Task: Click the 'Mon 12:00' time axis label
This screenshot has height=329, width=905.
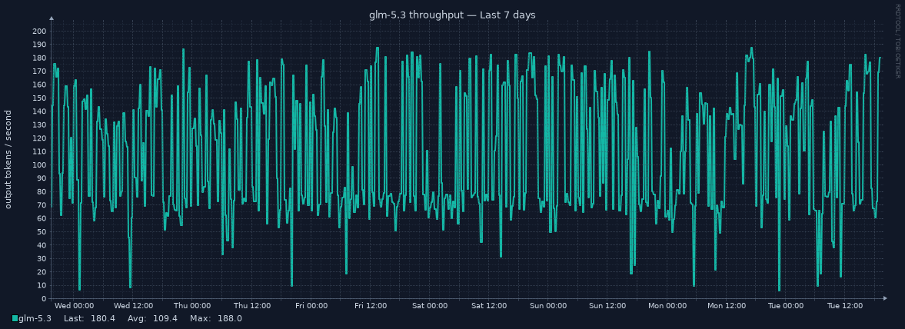Action: (727, 306)
